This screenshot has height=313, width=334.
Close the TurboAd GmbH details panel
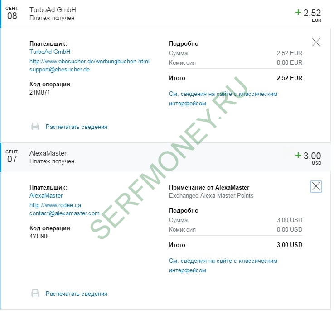[316, 43]
